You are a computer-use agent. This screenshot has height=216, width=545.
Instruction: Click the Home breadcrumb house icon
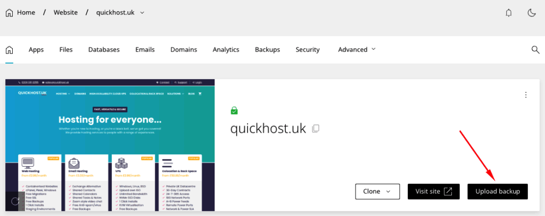pyautogui.click(x=10, y=13)
